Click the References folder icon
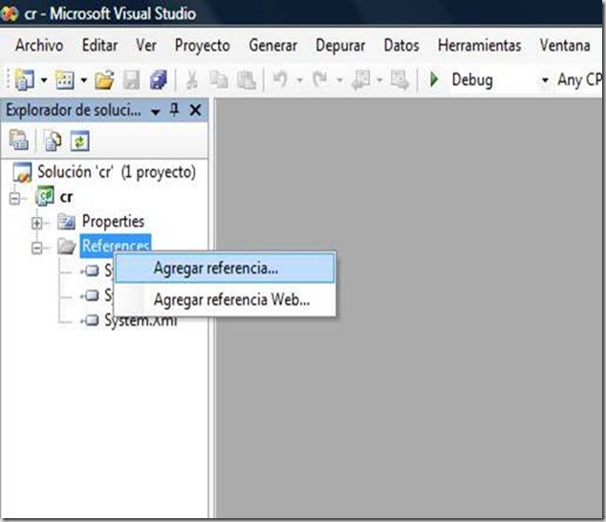Image resolution: width=606 pixels, height=522 pixels. pos(67,246)
